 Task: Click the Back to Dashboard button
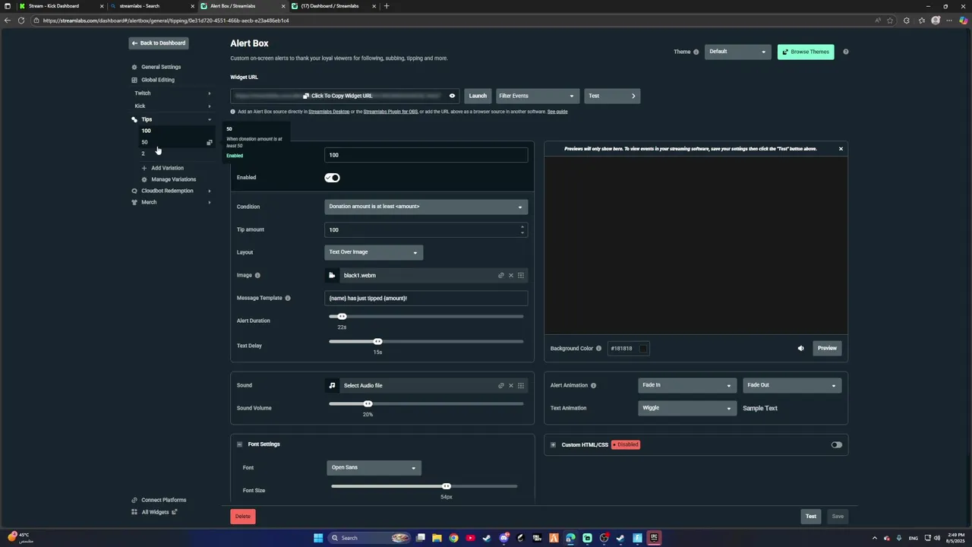pos(158,43)
